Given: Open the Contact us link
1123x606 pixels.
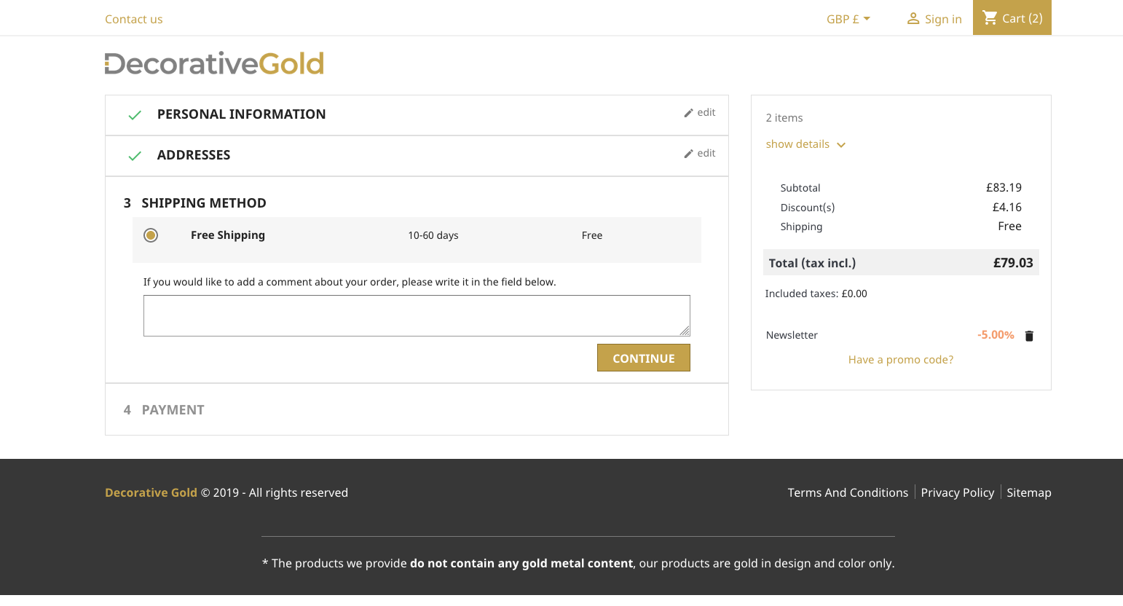Looking at the screenshot, I should tap(134, 19).
